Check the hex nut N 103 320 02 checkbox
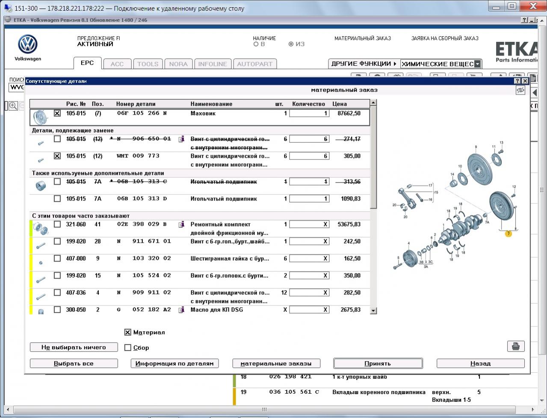This screenshot has width=547, height=418. 57,259
